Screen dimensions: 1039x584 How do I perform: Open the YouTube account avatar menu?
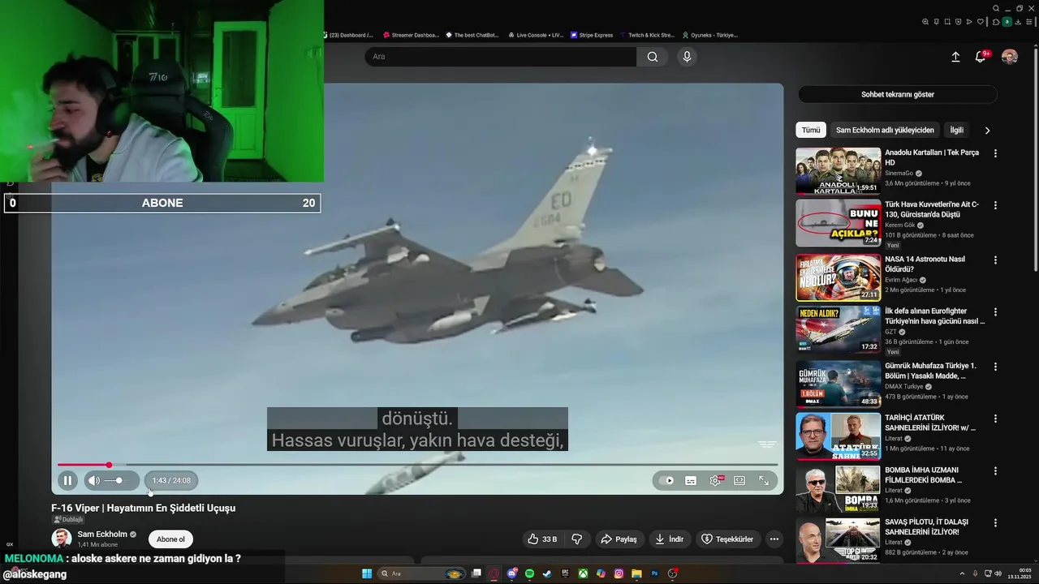(x=1010, y=57)
